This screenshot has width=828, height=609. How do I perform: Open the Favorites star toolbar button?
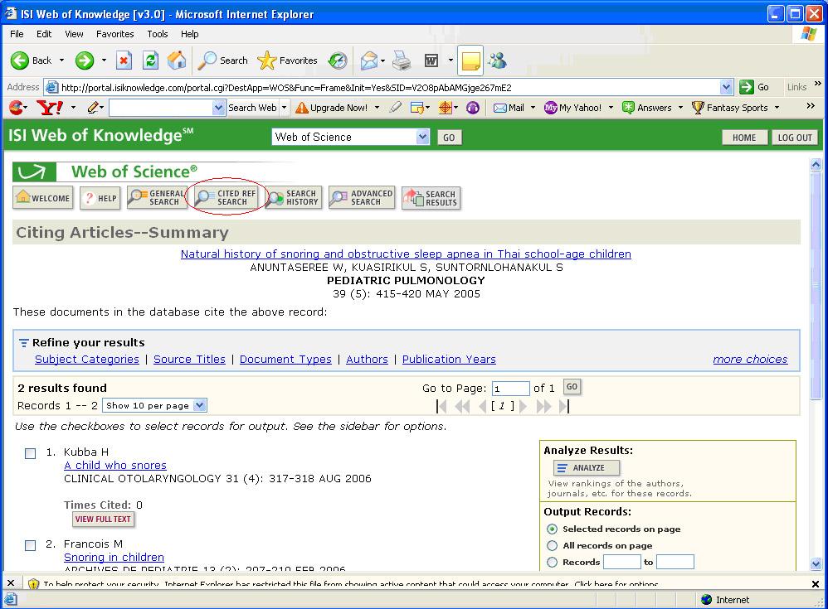click(x=287, y=60)
